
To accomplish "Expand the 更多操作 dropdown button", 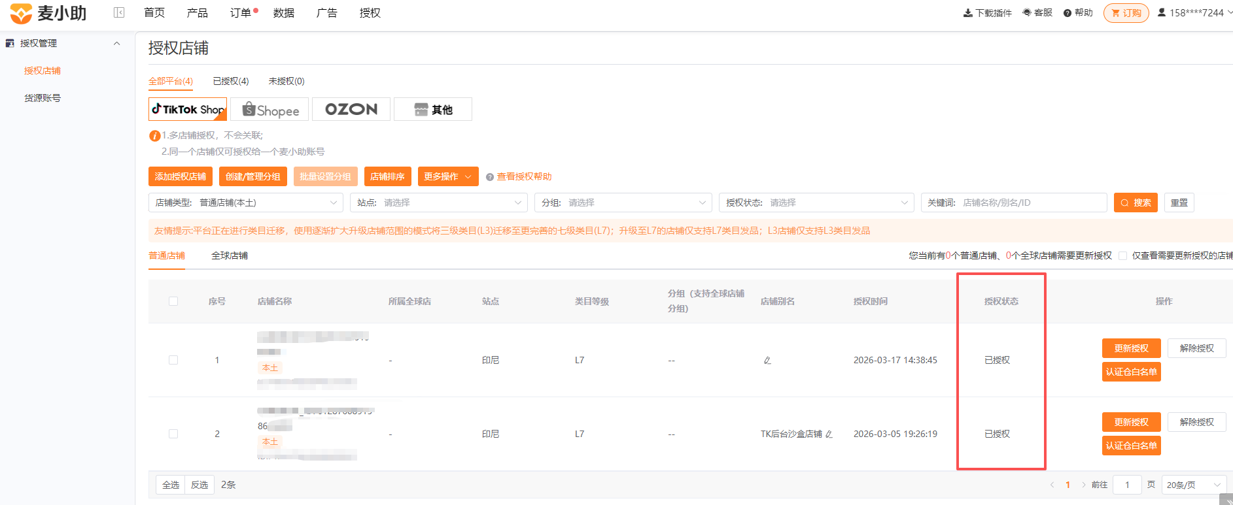I will (x=448, y=176).
